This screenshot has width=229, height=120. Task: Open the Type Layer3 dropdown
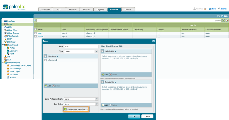(96, 51)
